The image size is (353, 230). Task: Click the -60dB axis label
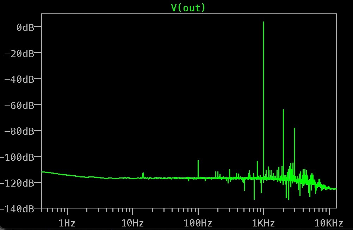[x=19, y=105]
